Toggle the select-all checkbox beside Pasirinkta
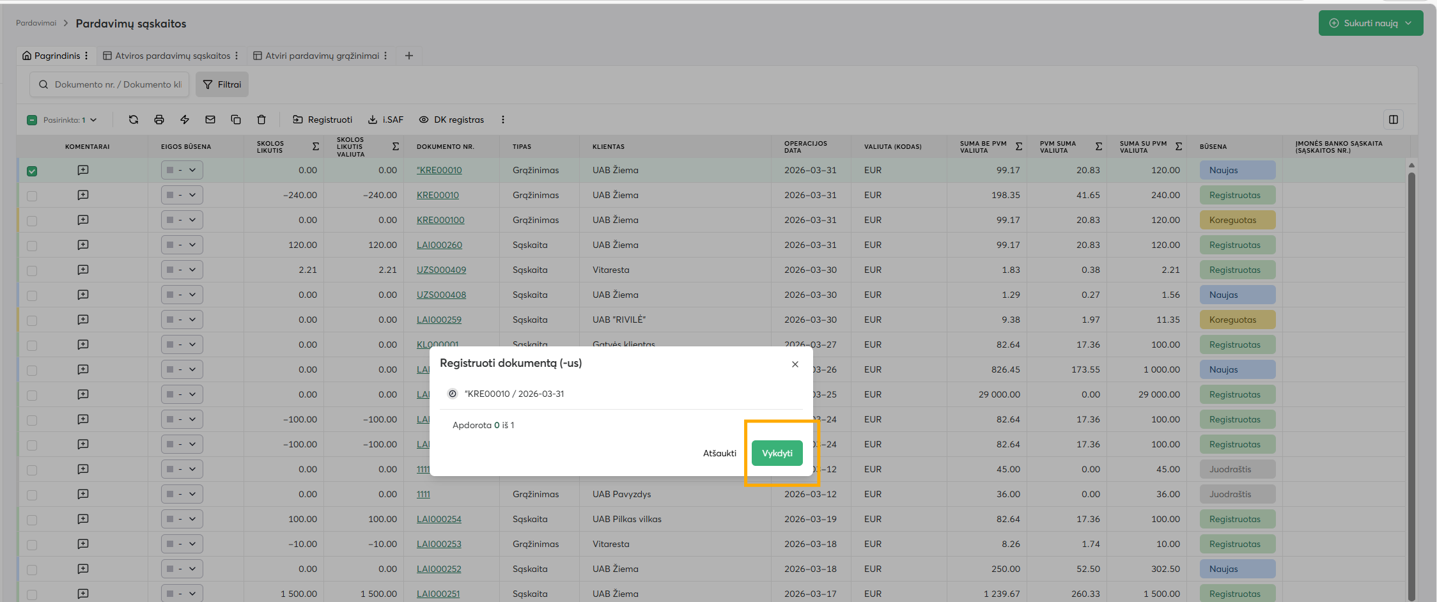 click(x=32, y=120)
